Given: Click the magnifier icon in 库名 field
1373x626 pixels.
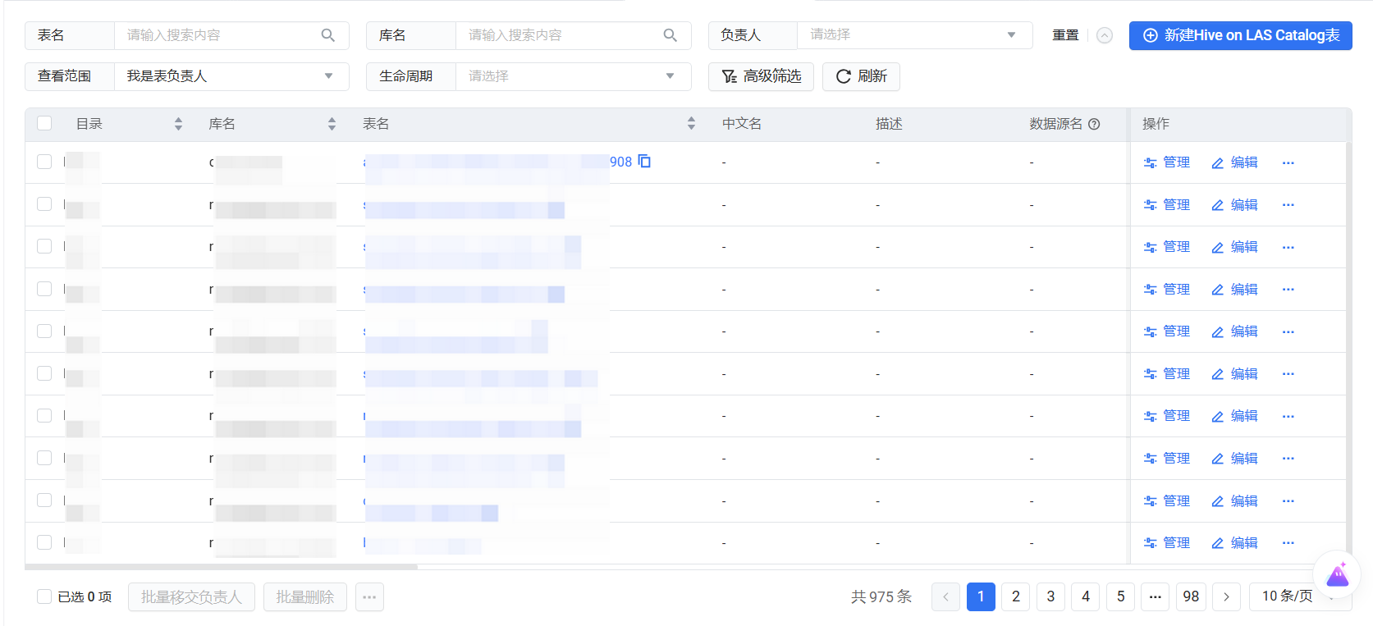Looking at the screenshot, I should pos(670,35).
